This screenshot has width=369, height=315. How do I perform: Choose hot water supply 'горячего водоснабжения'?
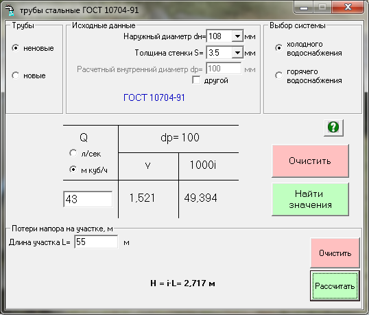click(x=279, y=75)
